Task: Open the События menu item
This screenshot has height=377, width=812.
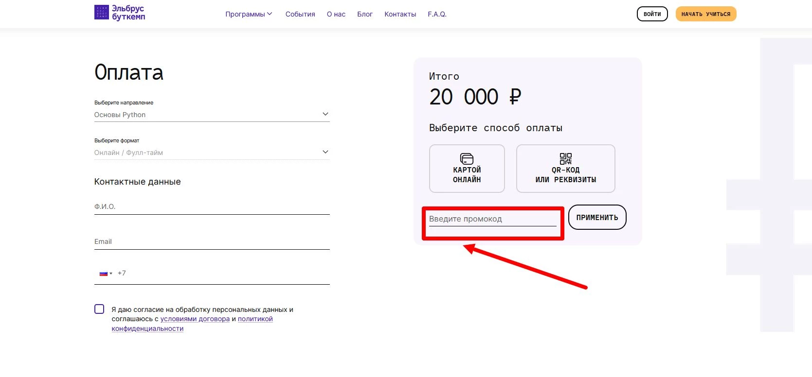Action: click(x=300, y=14)
